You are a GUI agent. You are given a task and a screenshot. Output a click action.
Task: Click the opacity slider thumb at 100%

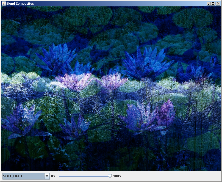[x=110, y=176]
